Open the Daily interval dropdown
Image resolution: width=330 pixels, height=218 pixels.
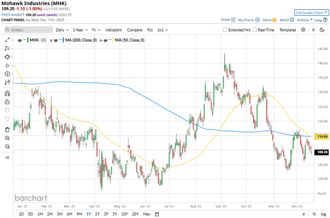(62, 30)
